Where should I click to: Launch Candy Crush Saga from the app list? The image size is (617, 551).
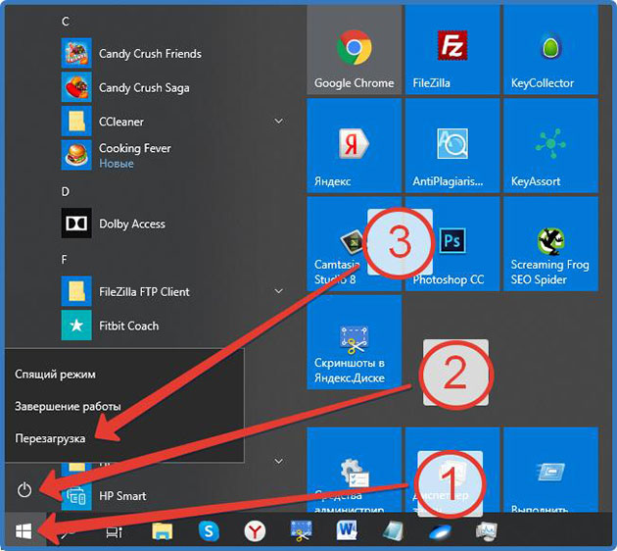173,87
